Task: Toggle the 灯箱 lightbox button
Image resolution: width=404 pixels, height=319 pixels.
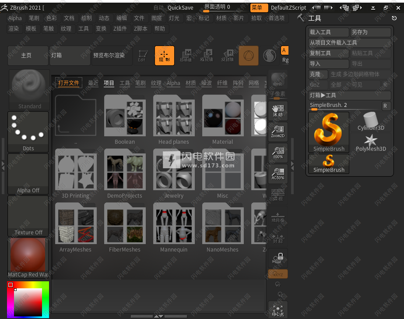Action: (70, 56)
